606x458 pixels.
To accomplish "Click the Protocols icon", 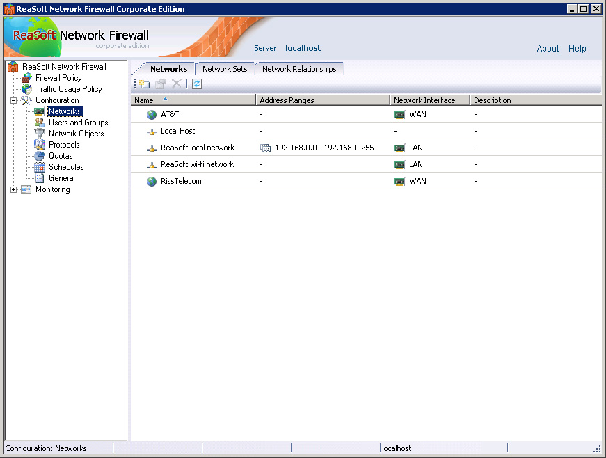I will coord(40,145).
